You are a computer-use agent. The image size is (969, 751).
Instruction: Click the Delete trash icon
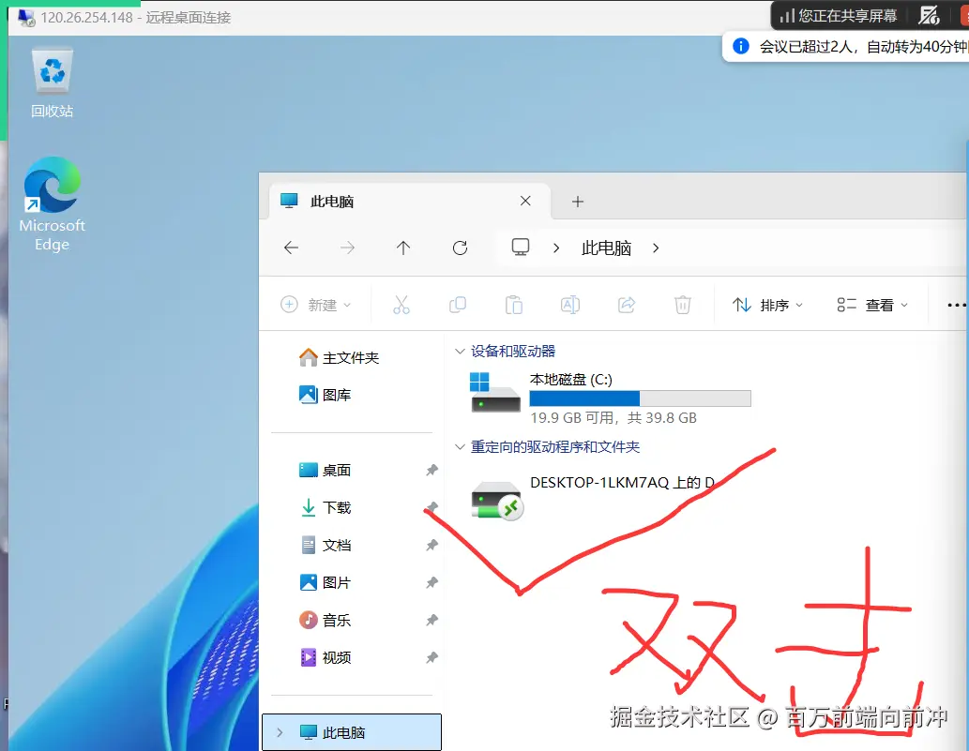point(683,305)
